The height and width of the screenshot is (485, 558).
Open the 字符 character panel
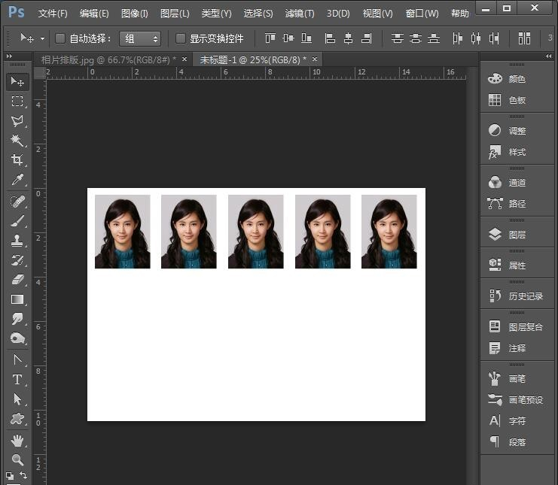click(495, 421)
